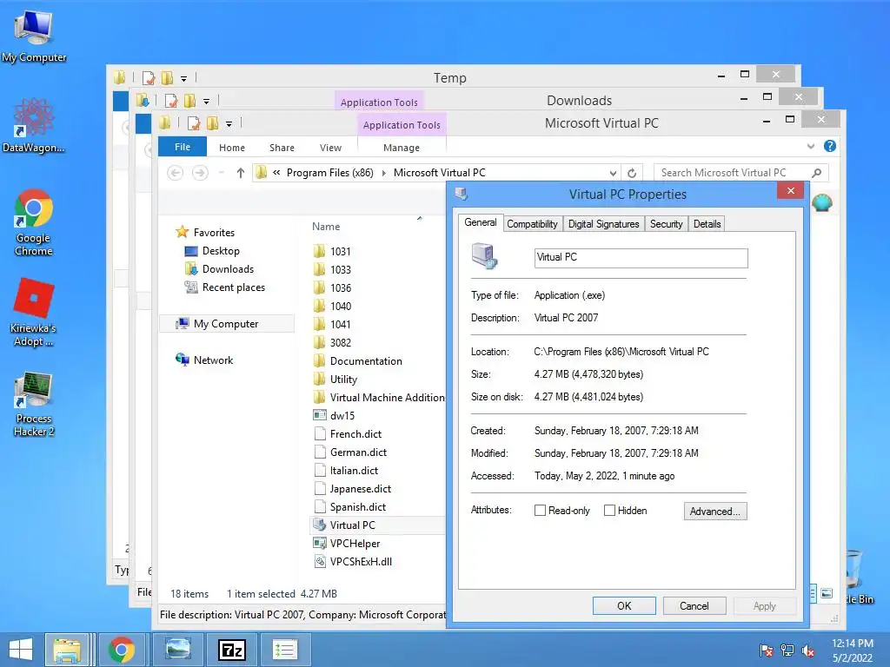Open recent locations dropdown arrow
The width and height of the screenshot is (890, 667).
(222, 173)
